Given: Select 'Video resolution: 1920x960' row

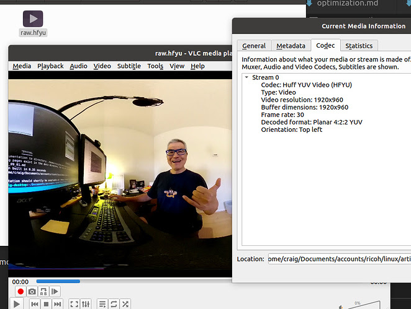Looking at the screenshot, I should [x=302, y=100].
